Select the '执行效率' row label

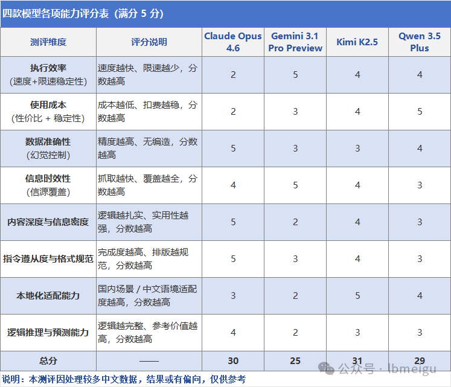click(x=48, y=68)
